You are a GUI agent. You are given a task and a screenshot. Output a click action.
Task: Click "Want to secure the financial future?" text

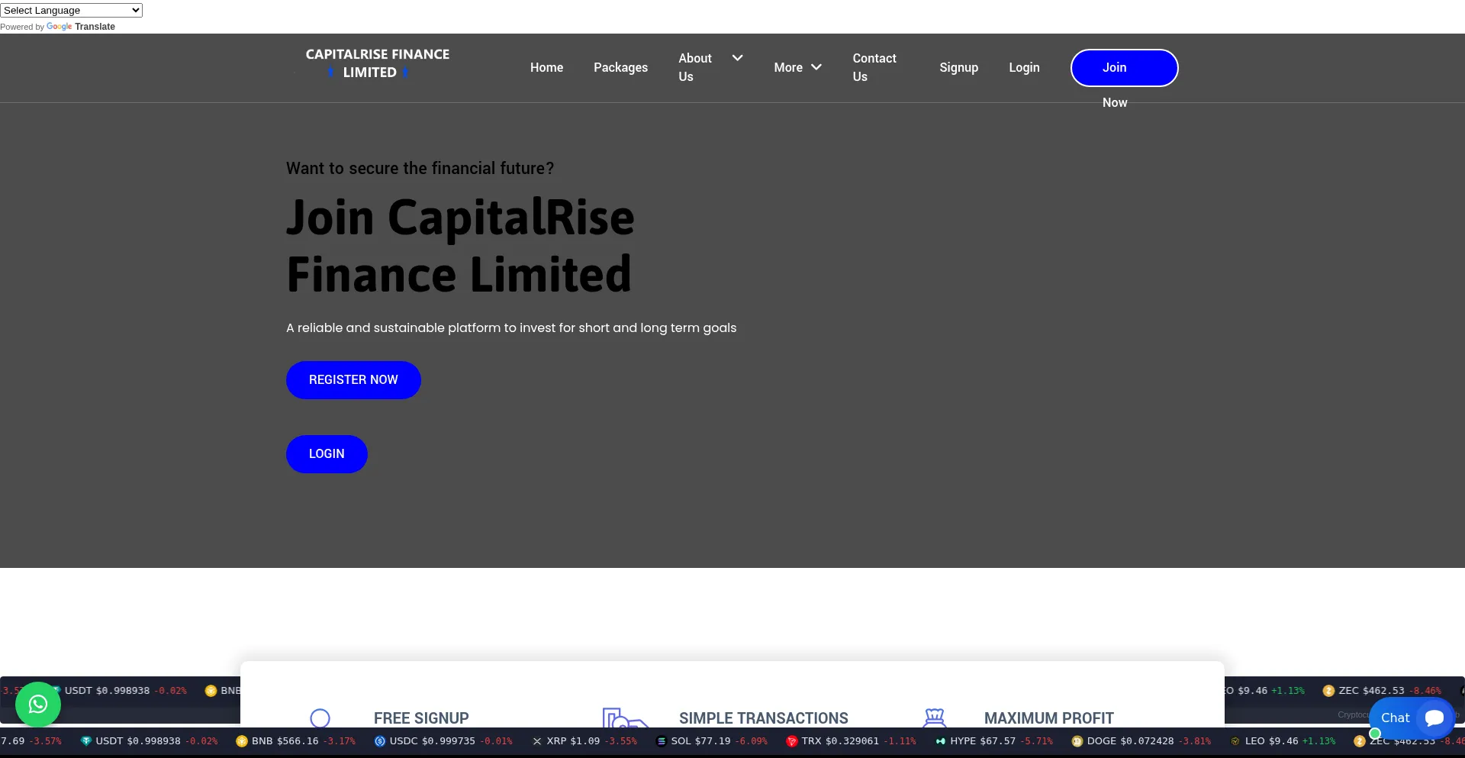[x=420, y=168]
